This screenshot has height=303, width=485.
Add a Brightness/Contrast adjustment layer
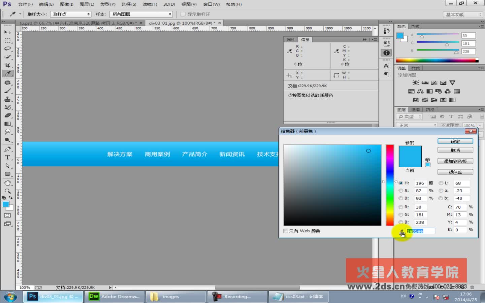tap(416, 82)
